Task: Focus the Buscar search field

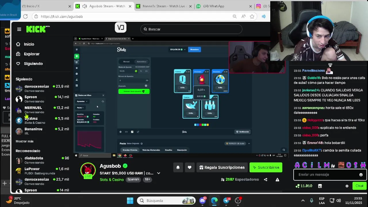Action: click(191, 29)
